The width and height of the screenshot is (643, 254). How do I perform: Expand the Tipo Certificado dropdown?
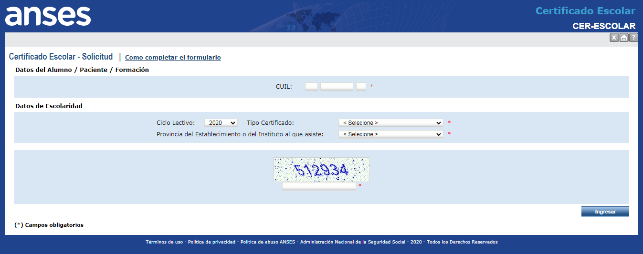(390, 122)
